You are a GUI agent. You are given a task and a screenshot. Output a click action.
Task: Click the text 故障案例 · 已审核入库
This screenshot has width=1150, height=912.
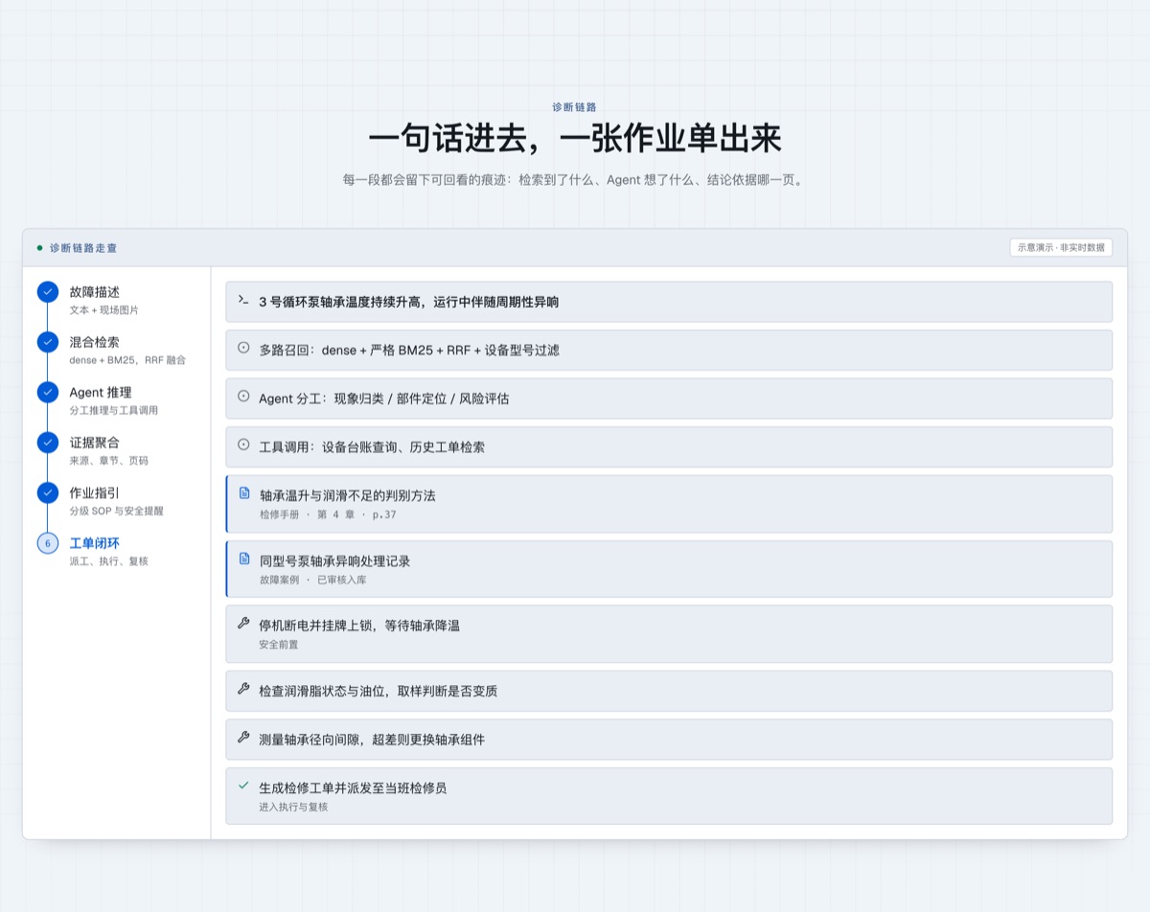point(312,580)
